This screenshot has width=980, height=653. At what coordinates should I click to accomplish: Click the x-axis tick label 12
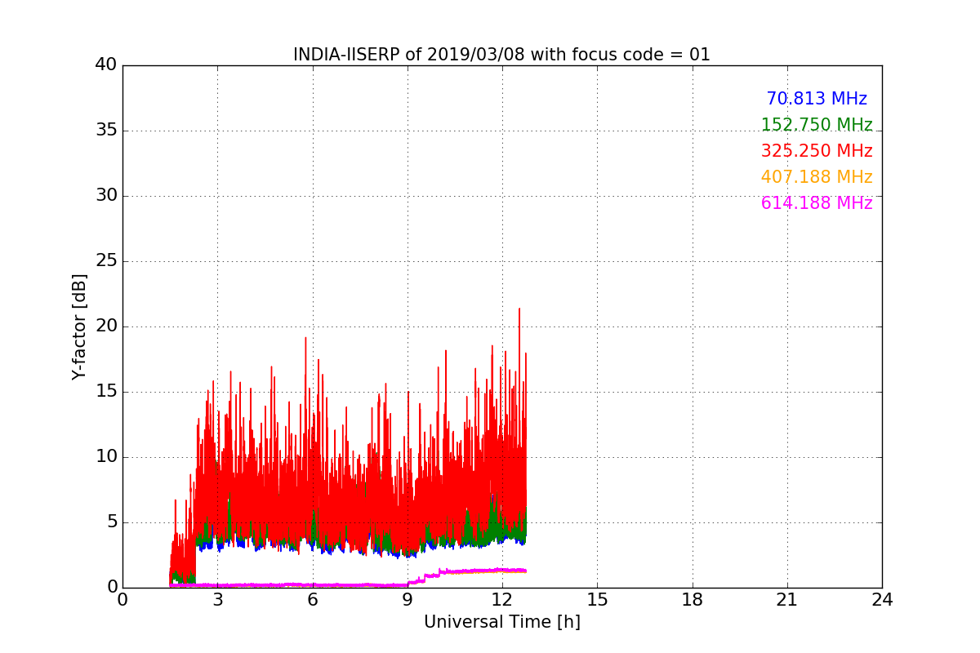pos(502,600)
